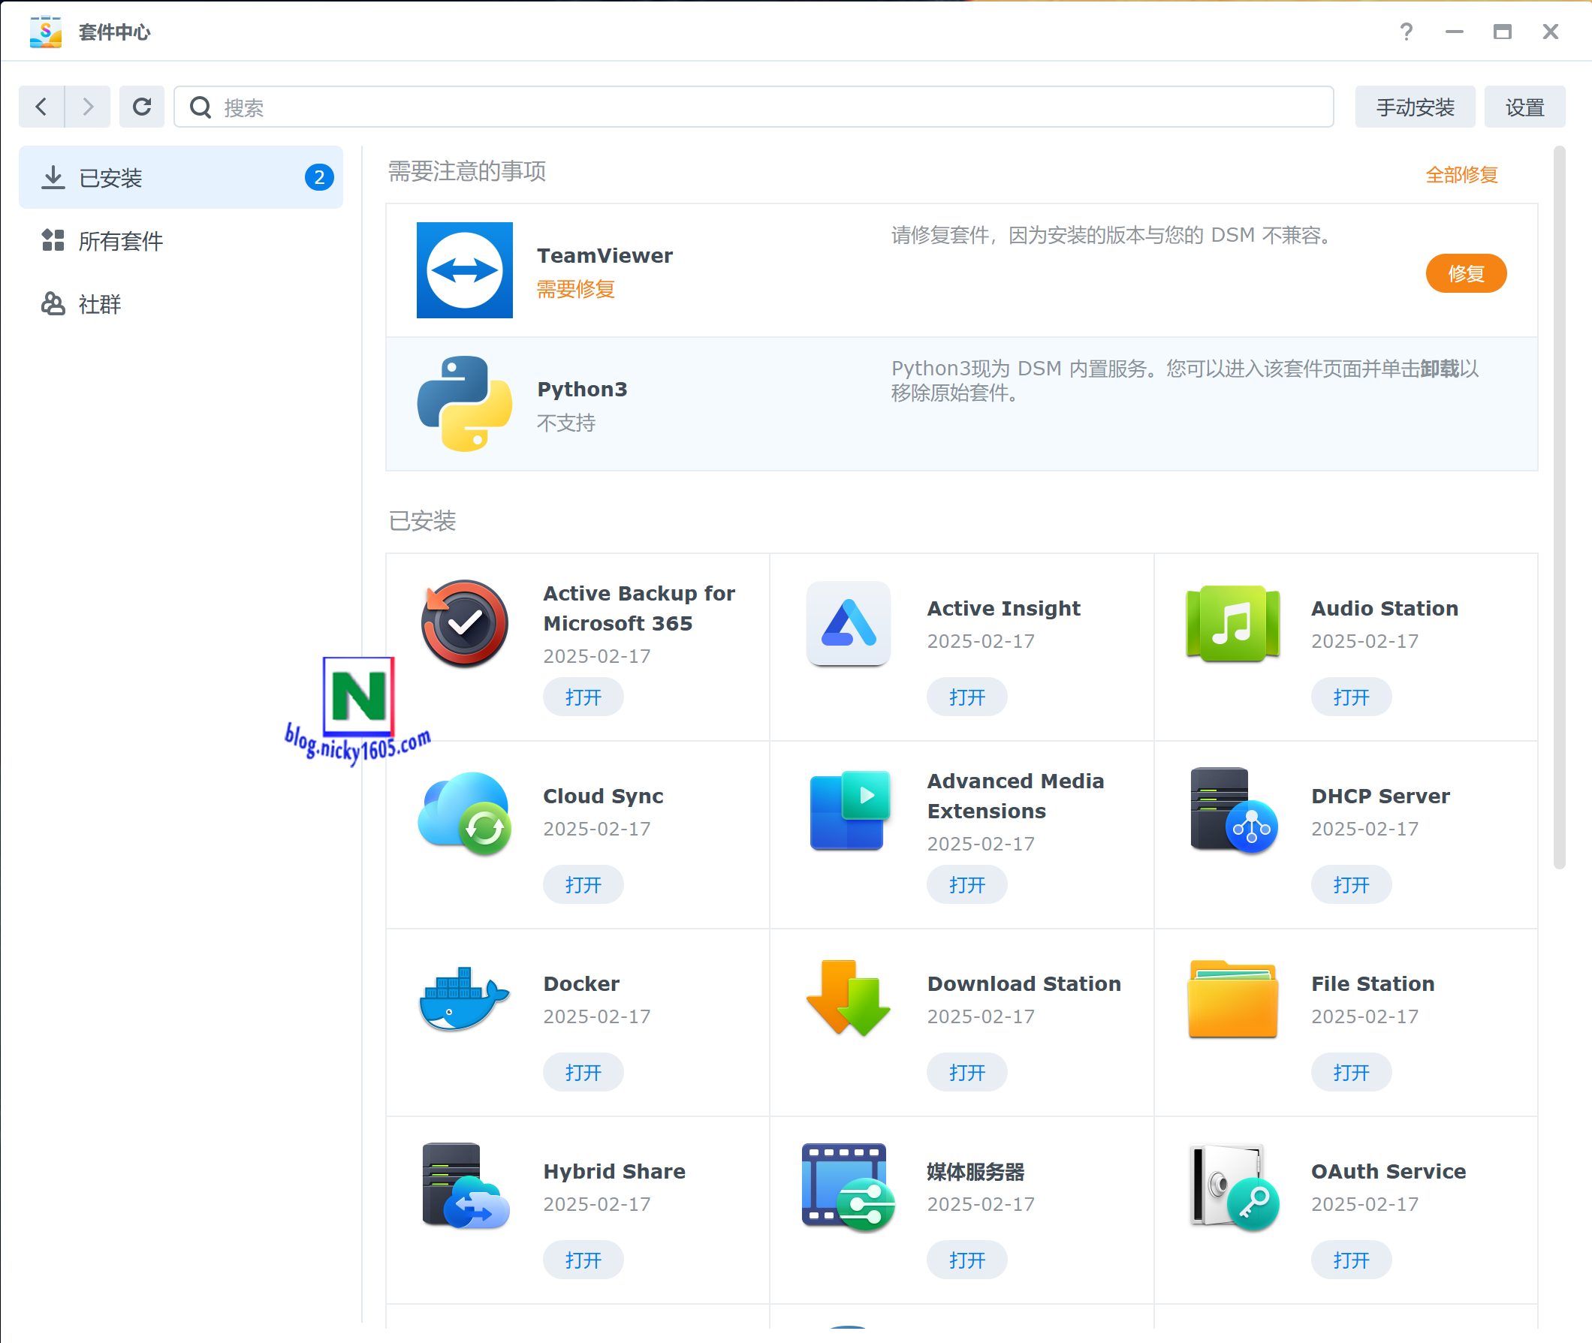Click the Active Insight icon

tap(848, 625)
